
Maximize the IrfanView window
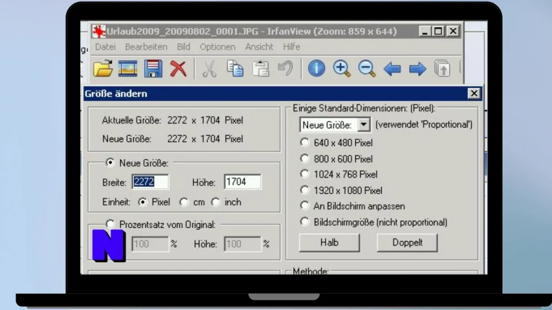[438, 31]
